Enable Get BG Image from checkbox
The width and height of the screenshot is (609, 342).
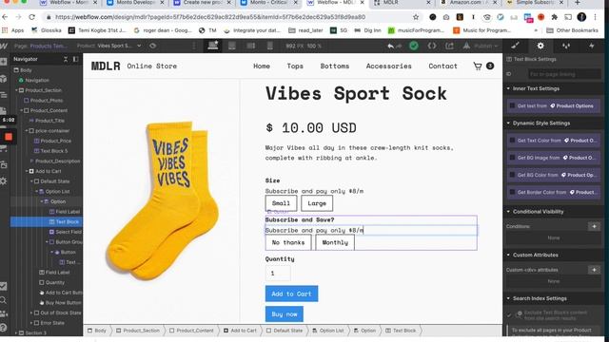[x=512, y=158]
